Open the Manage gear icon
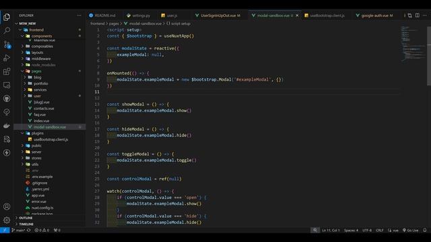431x242 pixels. tap(7, 220)
